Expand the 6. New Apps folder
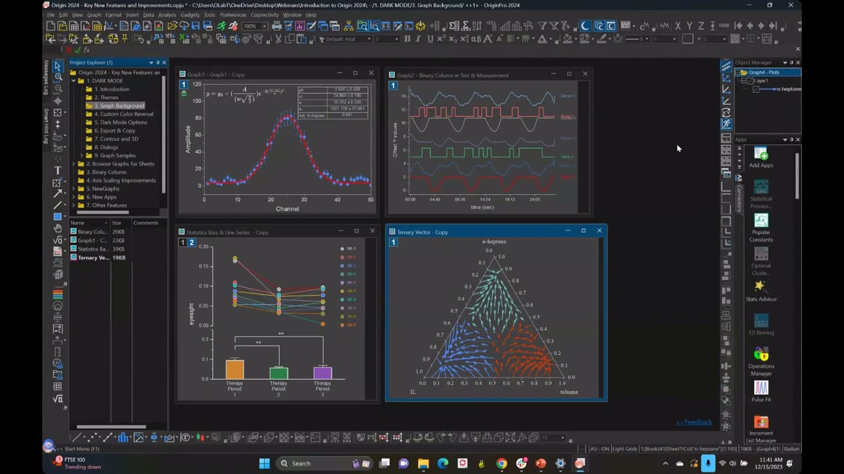The image size is (844, 474). tap(73, 197)
